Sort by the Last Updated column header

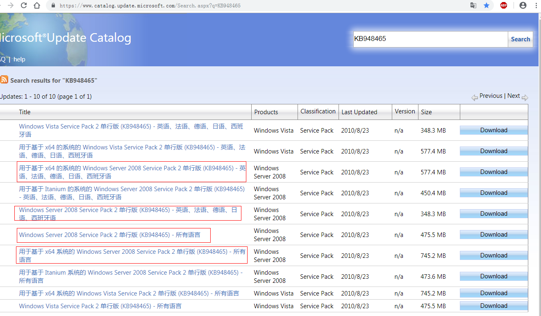(359, 112)
